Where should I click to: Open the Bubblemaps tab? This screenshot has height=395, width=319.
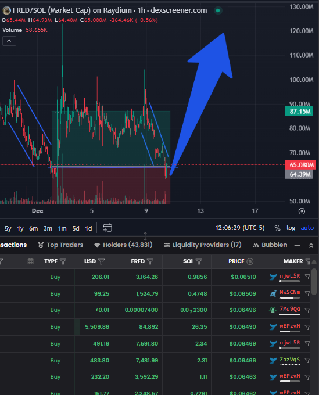click(x=270, y=245)
